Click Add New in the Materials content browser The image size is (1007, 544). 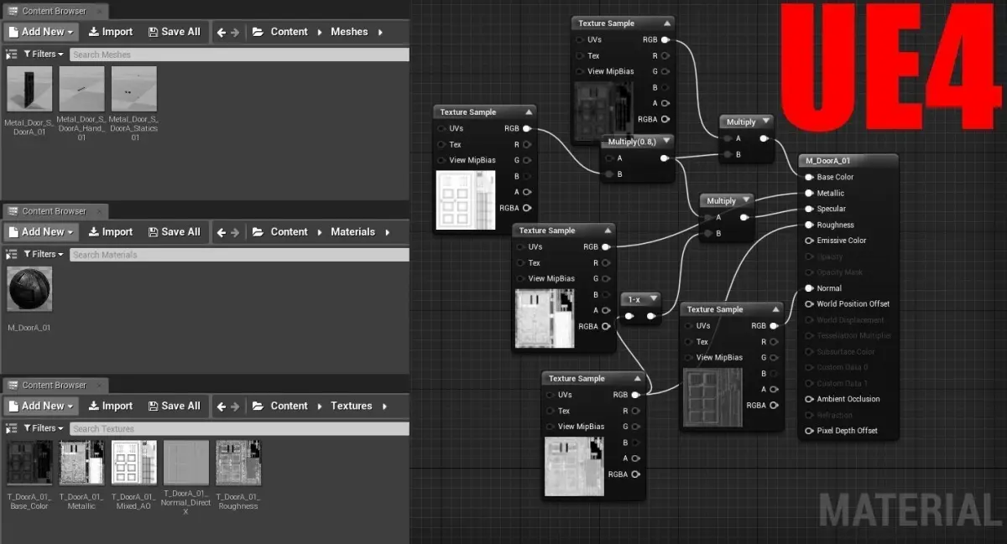tap(40, 232)
